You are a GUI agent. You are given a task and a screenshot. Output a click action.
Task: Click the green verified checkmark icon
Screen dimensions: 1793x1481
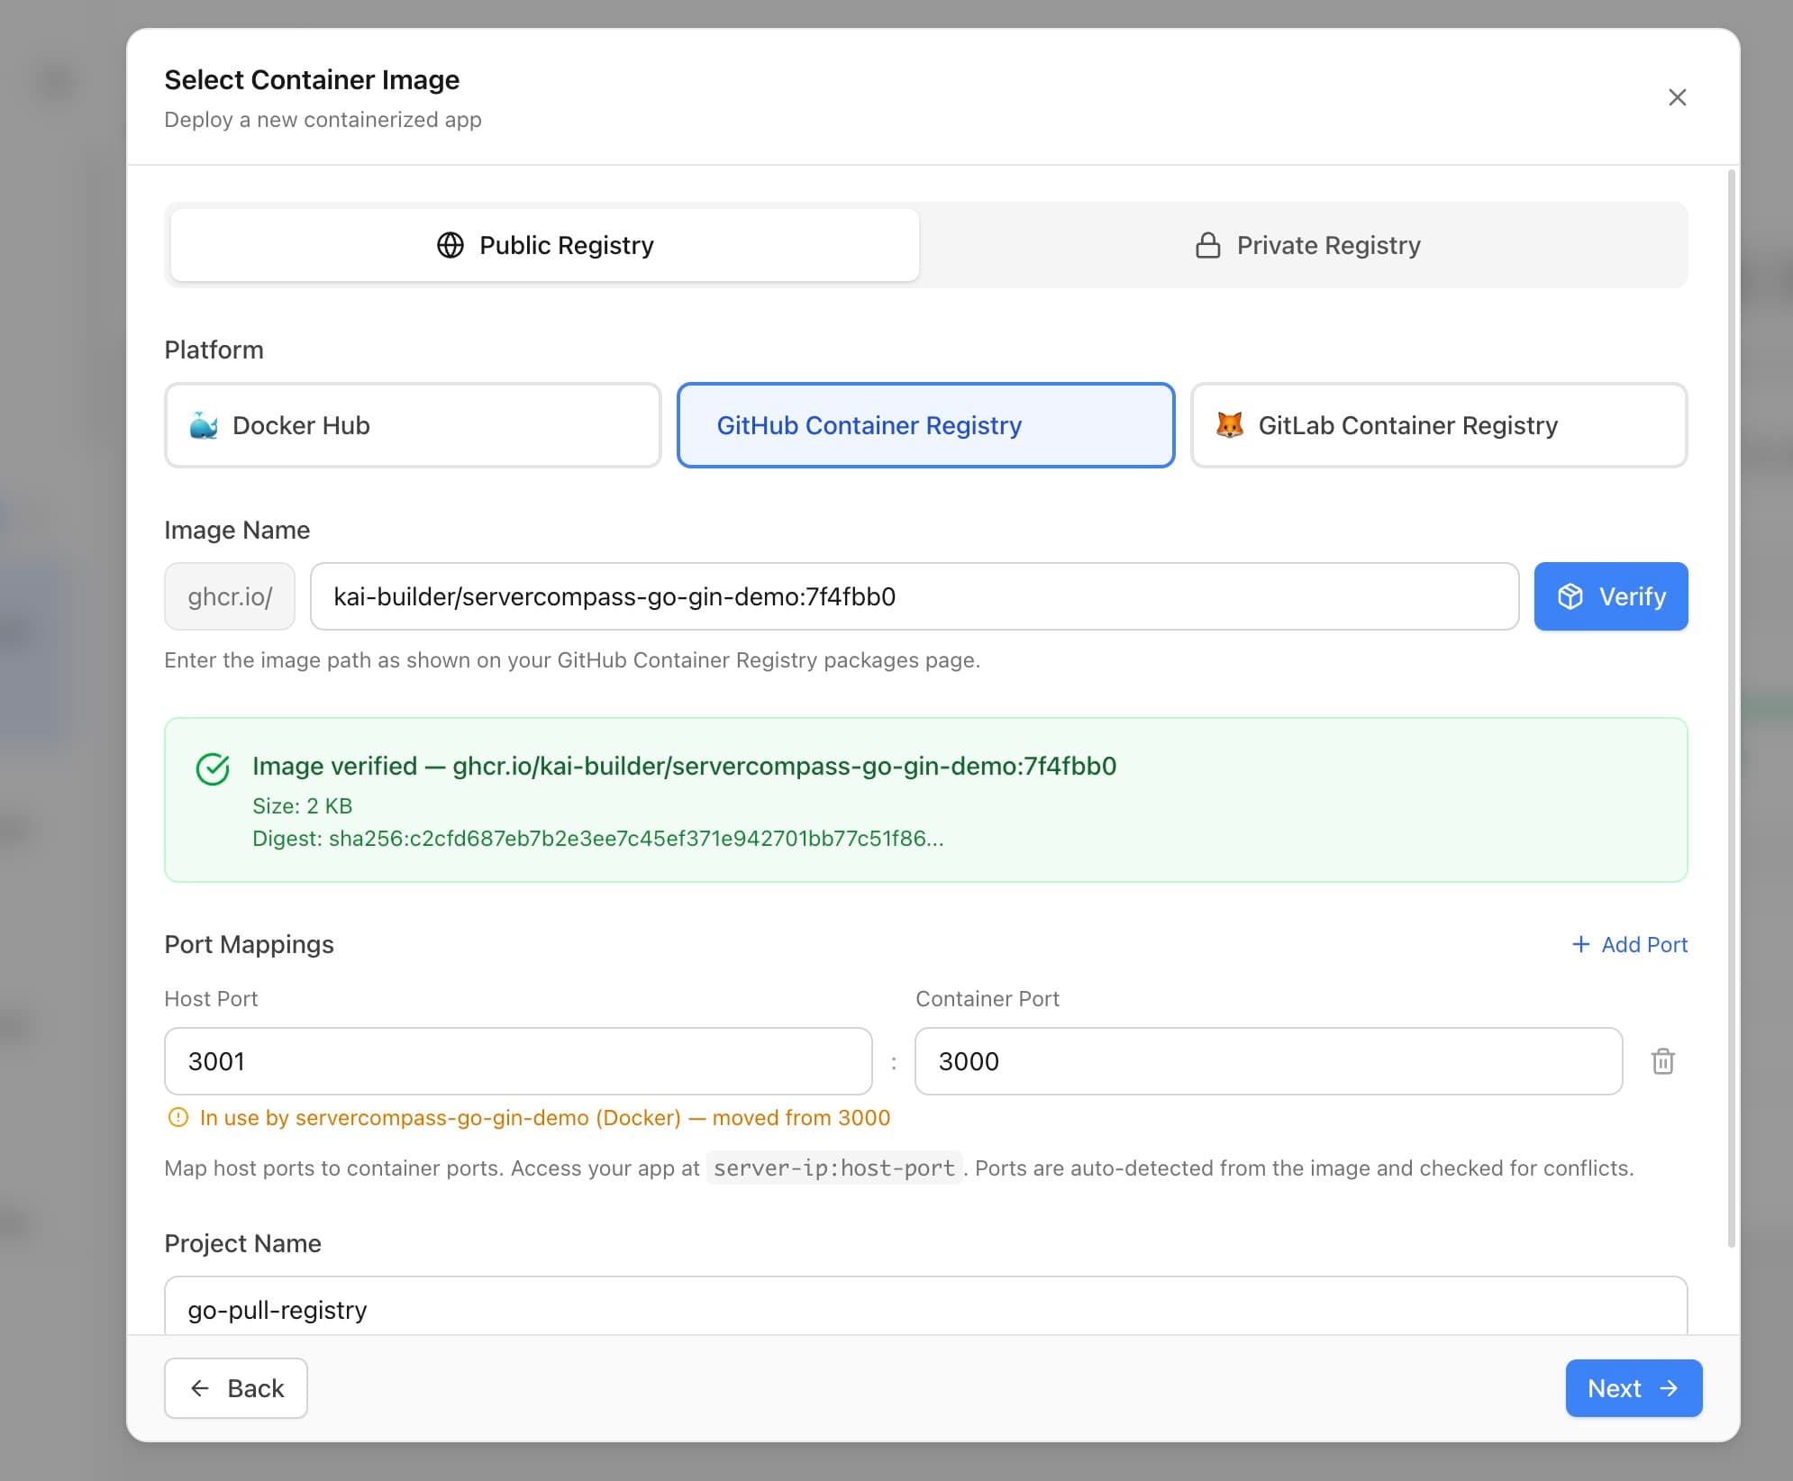click(x=212, y=768)
